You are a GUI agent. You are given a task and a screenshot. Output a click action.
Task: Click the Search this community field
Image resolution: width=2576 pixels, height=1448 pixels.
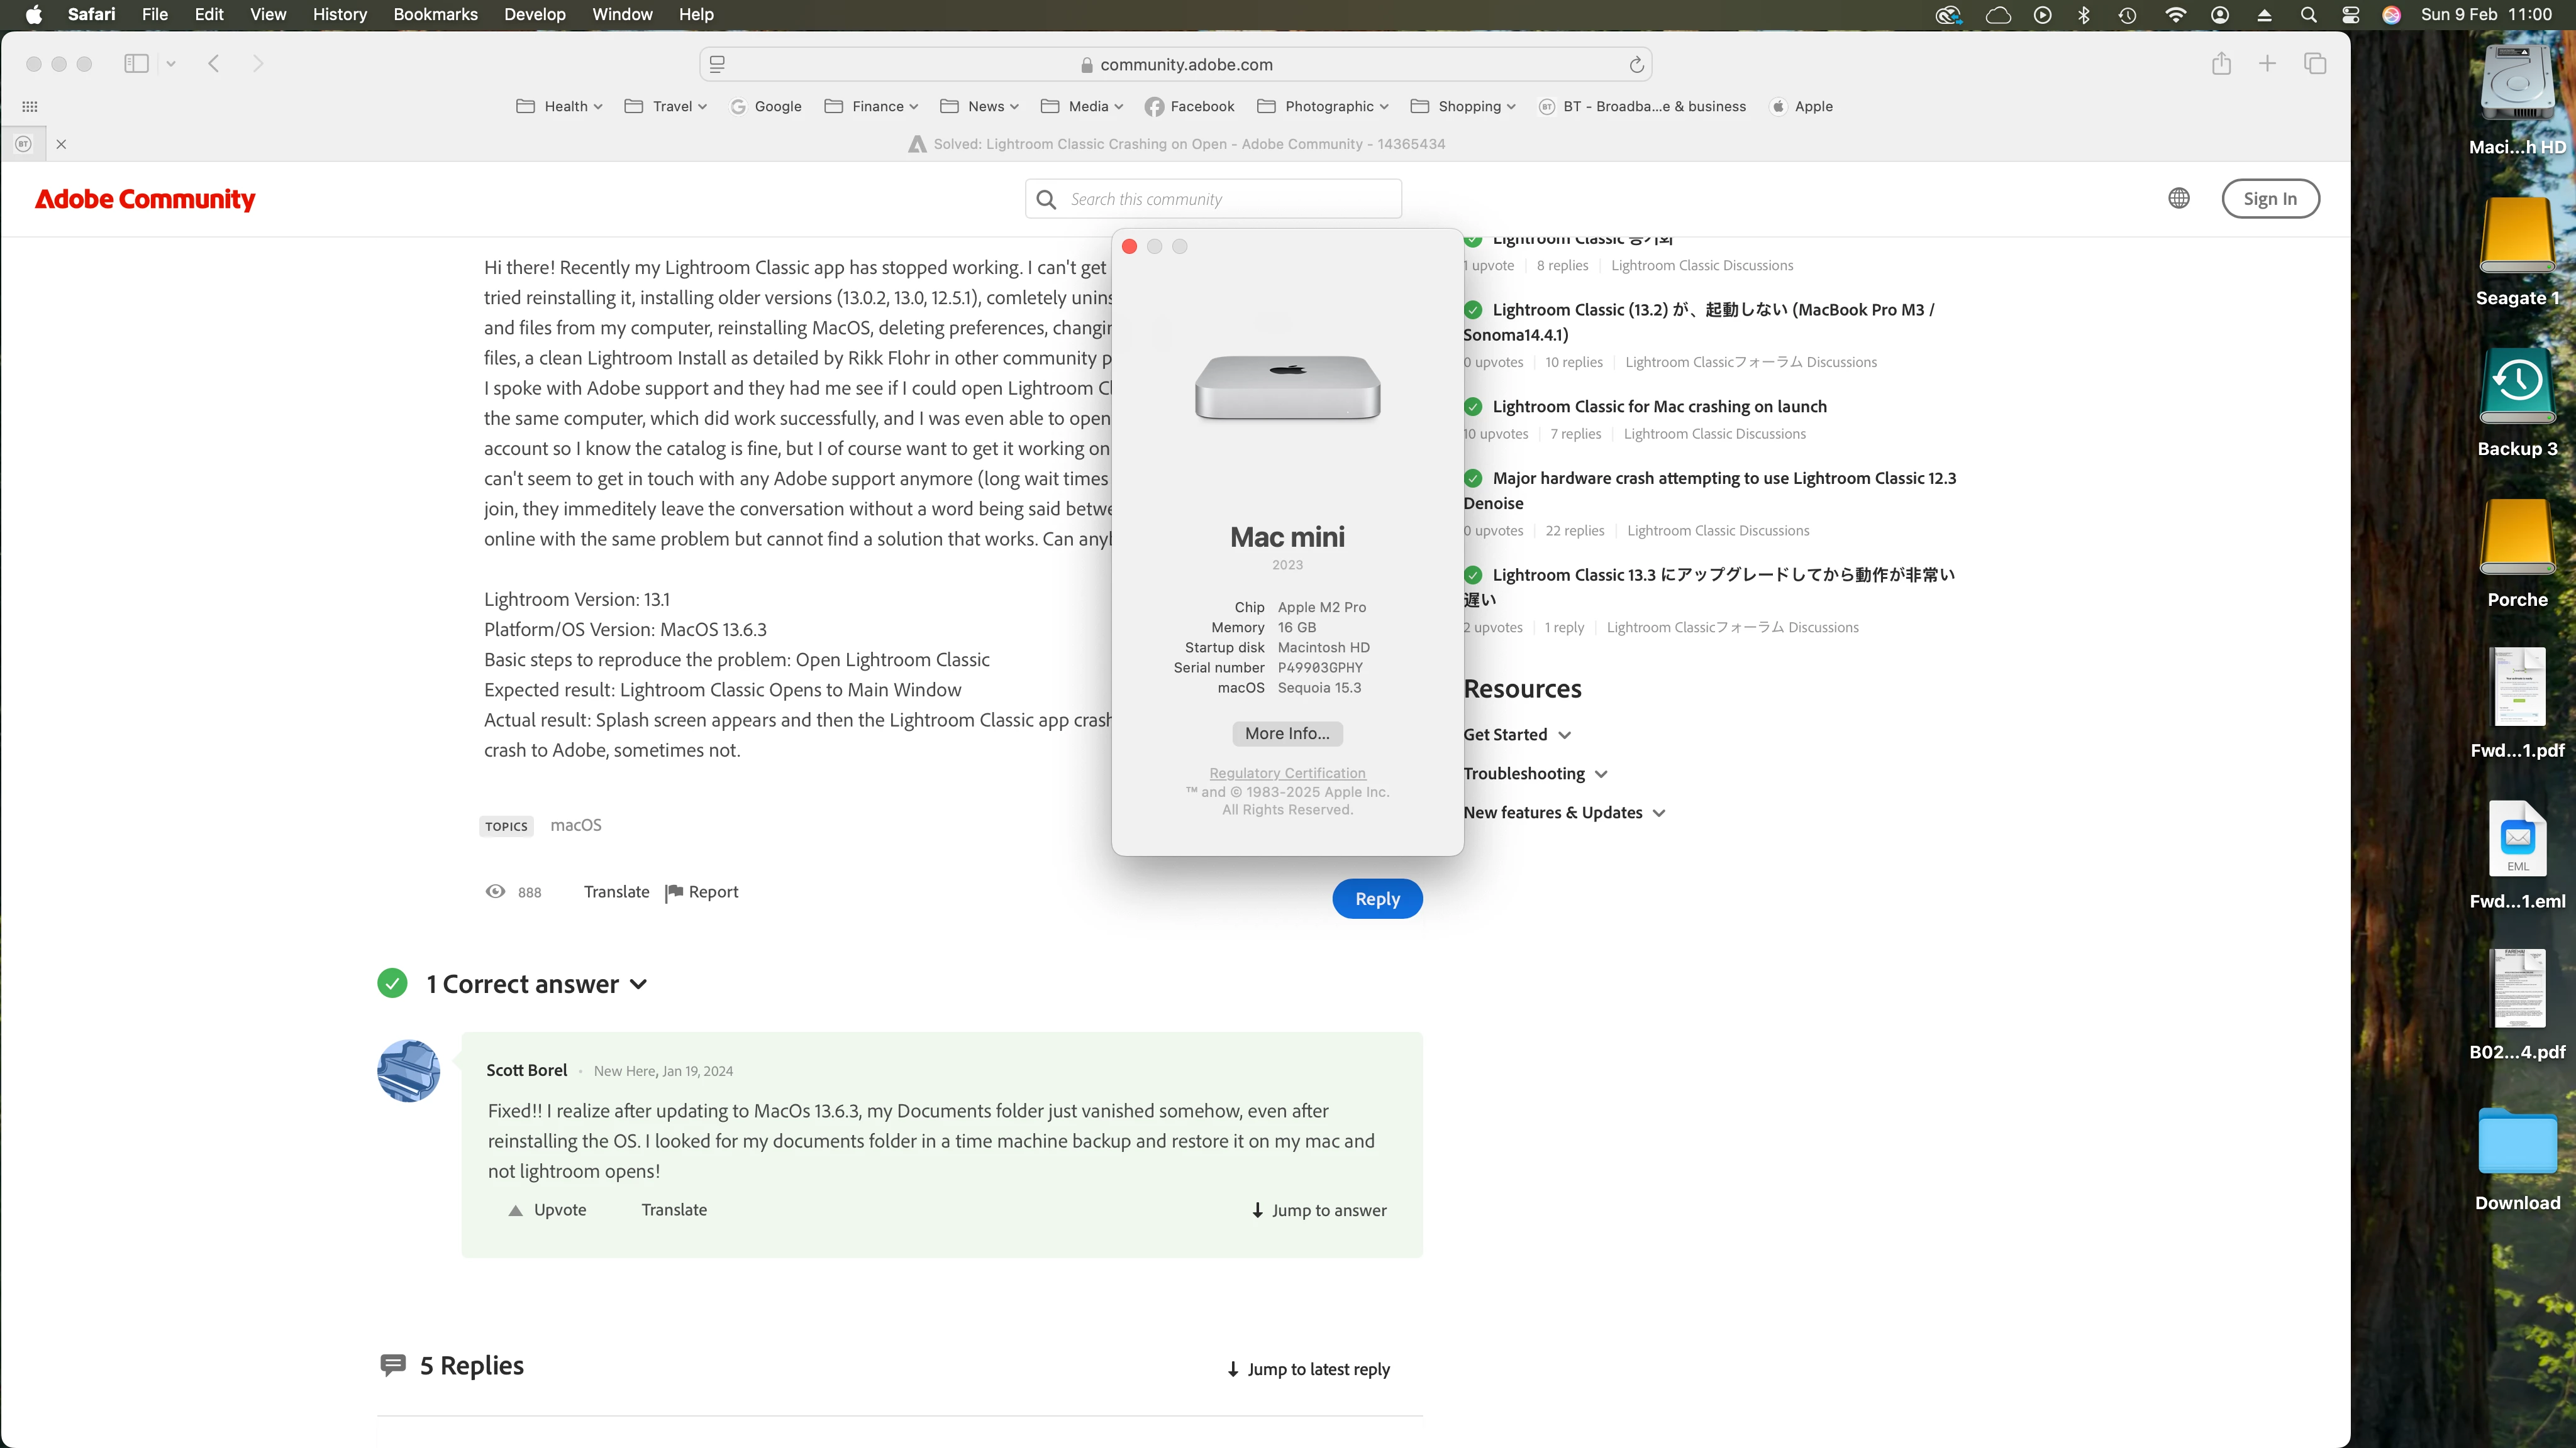(1230, 199)
